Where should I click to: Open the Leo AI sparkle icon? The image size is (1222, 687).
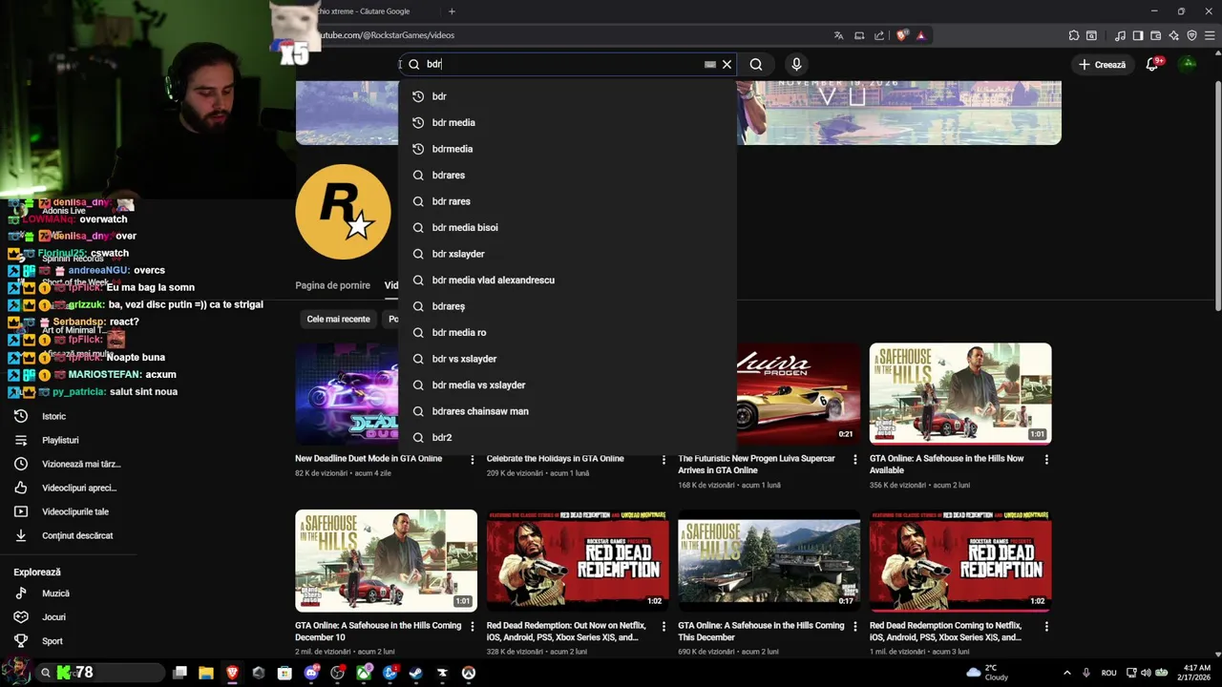[x=1173, y=35]
